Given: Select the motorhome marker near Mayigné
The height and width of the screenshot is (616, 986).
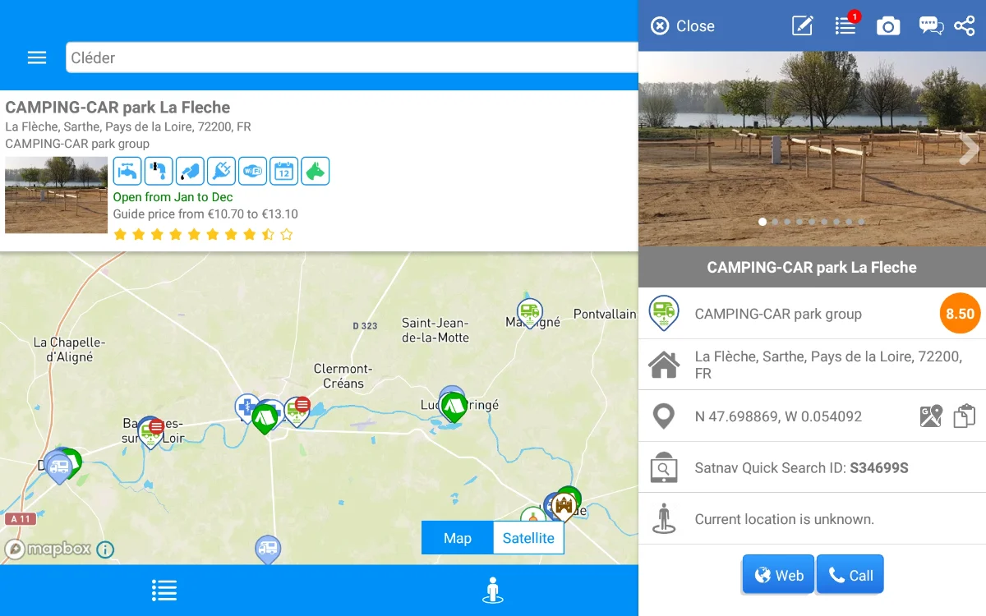Looking at the screenshot, I should (x=530, y=313).
